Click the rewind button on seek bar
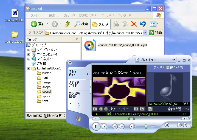197x140 pixels. pyautogui.click(x=96, y=119)
